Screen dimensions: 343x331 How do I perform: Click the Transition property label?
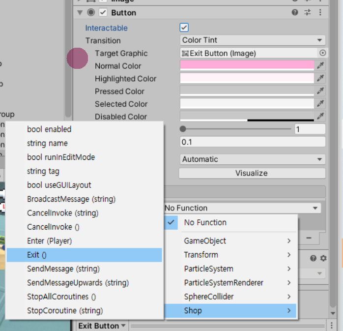(x=103, y=40)
